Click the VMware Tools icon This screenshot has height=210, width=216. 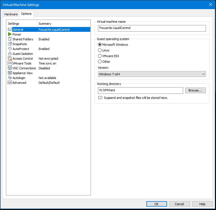[10, 63]
